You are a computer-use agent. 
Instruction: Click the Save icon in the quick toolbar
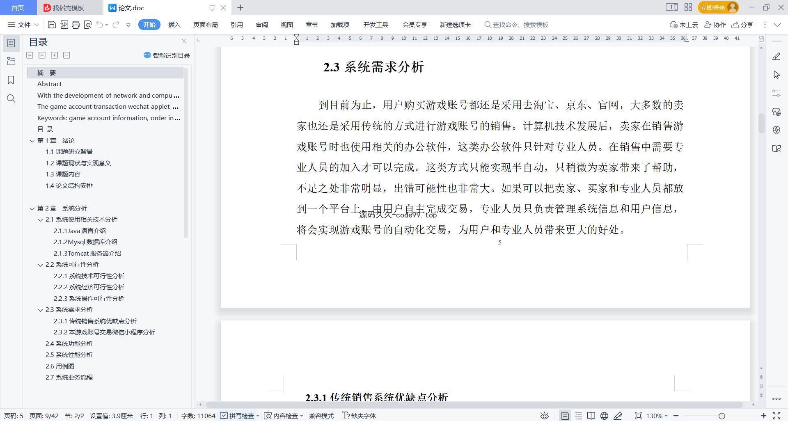(x=52, y=25)
